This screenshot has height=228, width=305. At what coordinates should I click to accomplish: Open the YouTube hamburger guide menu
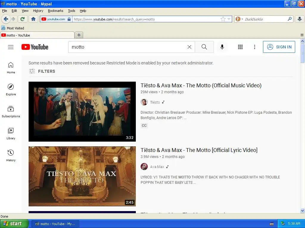pyautogui.click(x=11, y=47)
